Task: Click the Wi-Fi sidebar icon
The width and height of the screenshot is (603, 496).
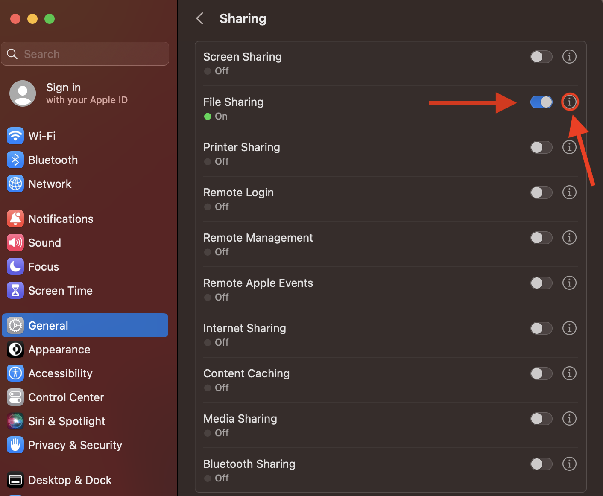Action: pyautogui.click(x=15, y=136)
